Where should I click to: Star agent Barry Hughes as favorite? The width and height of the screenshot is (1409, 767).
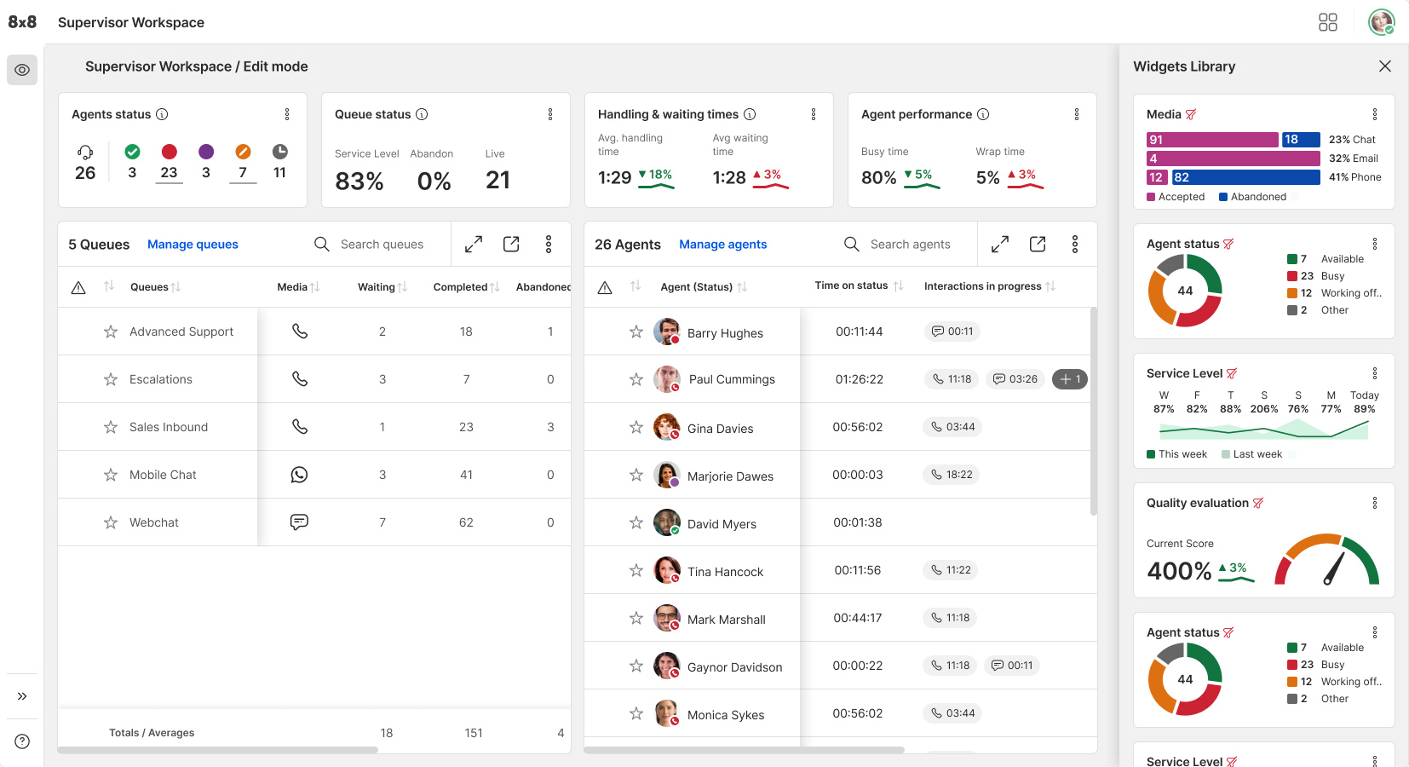(x=636, y=332)
